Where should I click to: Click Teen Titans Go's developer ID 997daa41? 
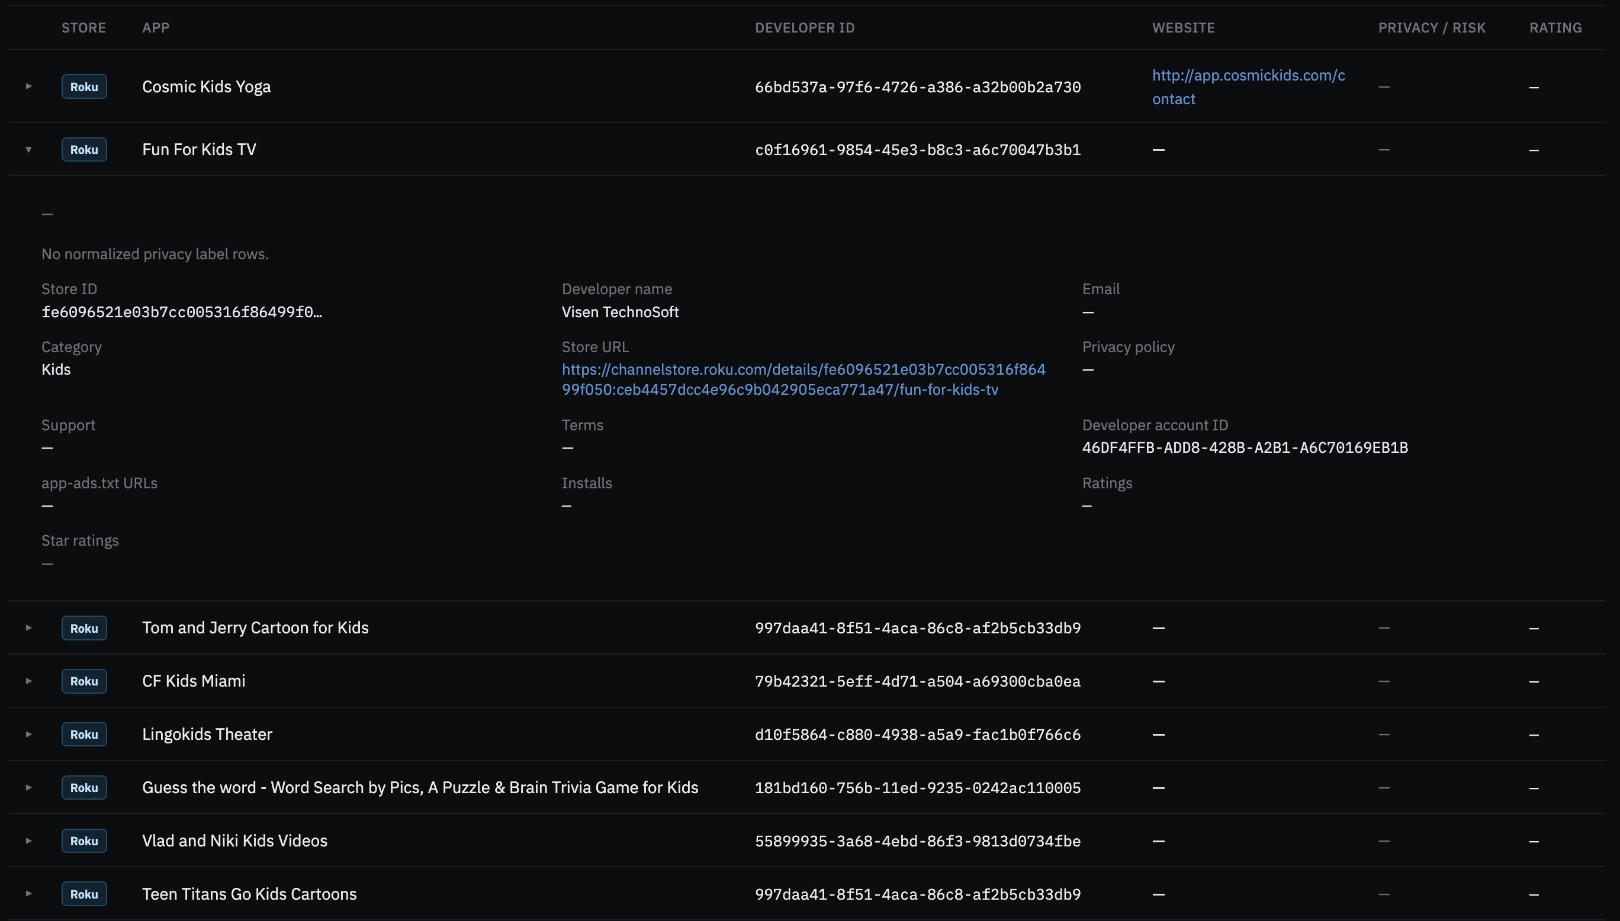point(918,894)
